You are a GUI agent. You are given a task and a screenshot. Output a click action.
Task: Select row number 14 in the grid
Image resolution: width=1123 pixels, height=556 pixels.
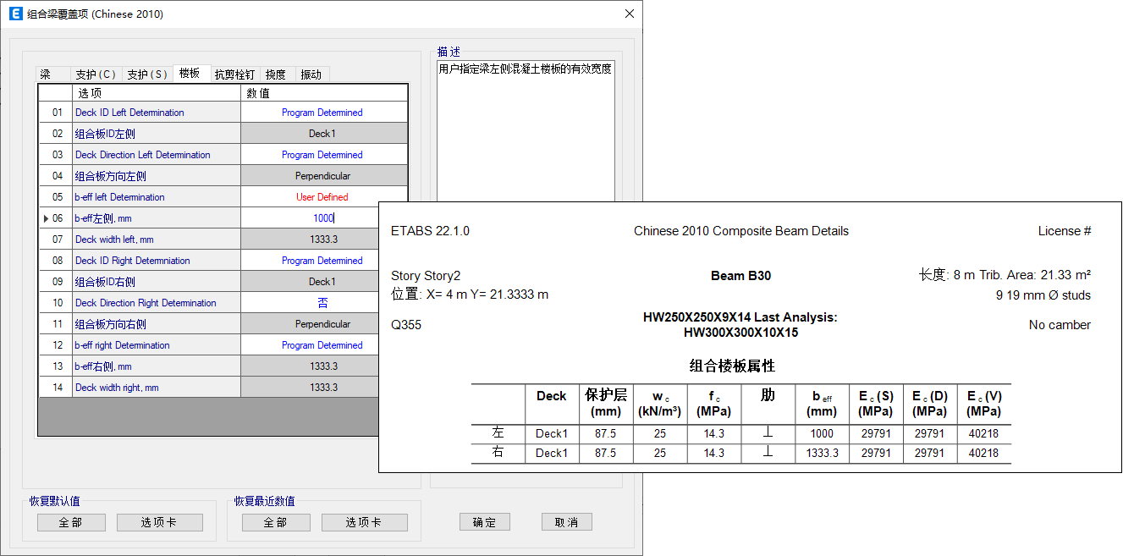tap(57, 388)
